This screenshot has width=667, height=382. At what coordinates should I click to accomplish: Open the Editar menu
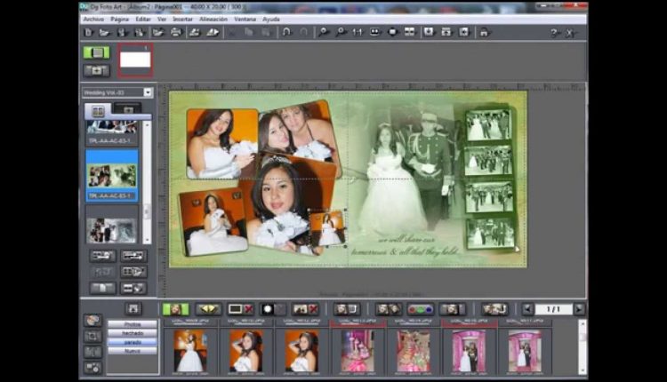143,20
